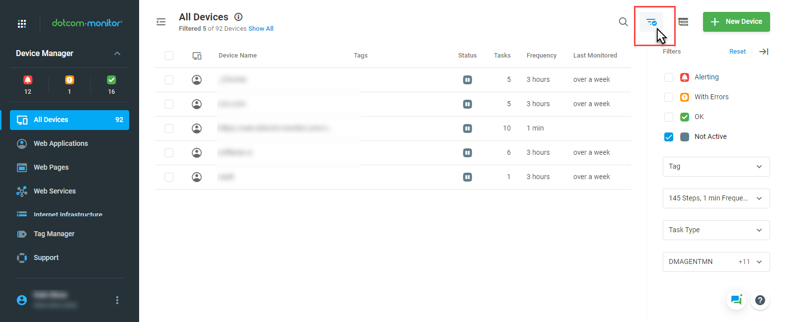Check the Alerting filter checkbox
Viewport: 786px width, 322px height.
click(669, 77)
